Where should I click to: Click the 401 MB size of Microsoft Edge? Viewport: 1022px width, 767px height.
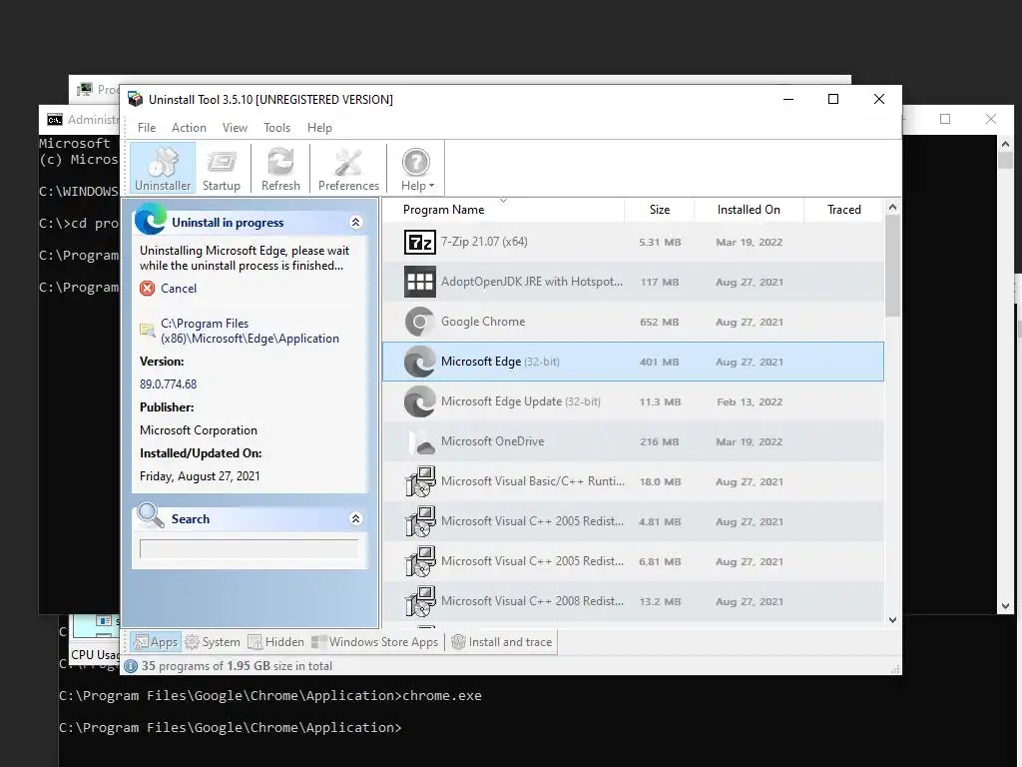(x=659, y=362)
